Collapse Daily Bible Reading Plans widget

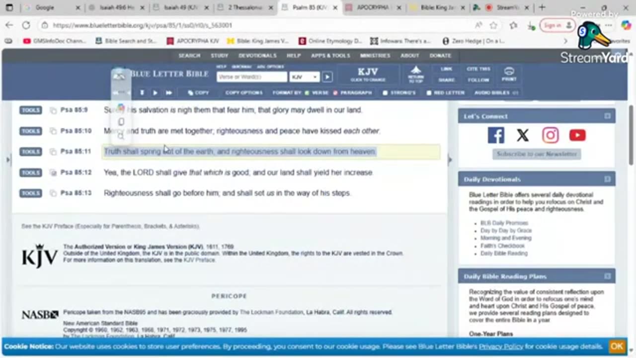click(x=607, y=276)
